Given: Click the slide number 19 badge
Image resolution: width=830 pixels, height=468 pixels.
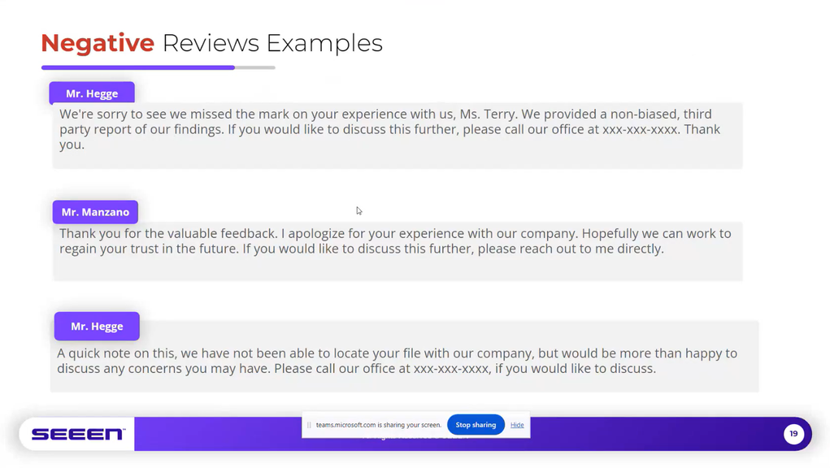Looking at the screenshot, I should [x=793, y=434].
